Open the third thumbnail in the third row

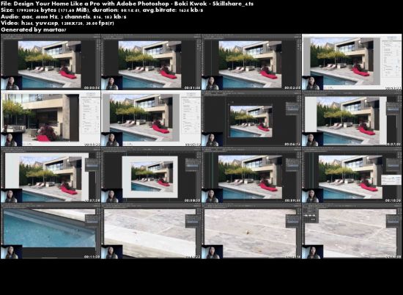(x=251, y=175)
